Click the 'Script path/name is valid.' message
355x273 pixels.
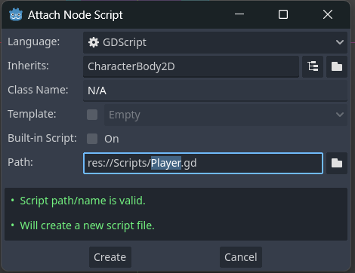(x=82, y=201)
